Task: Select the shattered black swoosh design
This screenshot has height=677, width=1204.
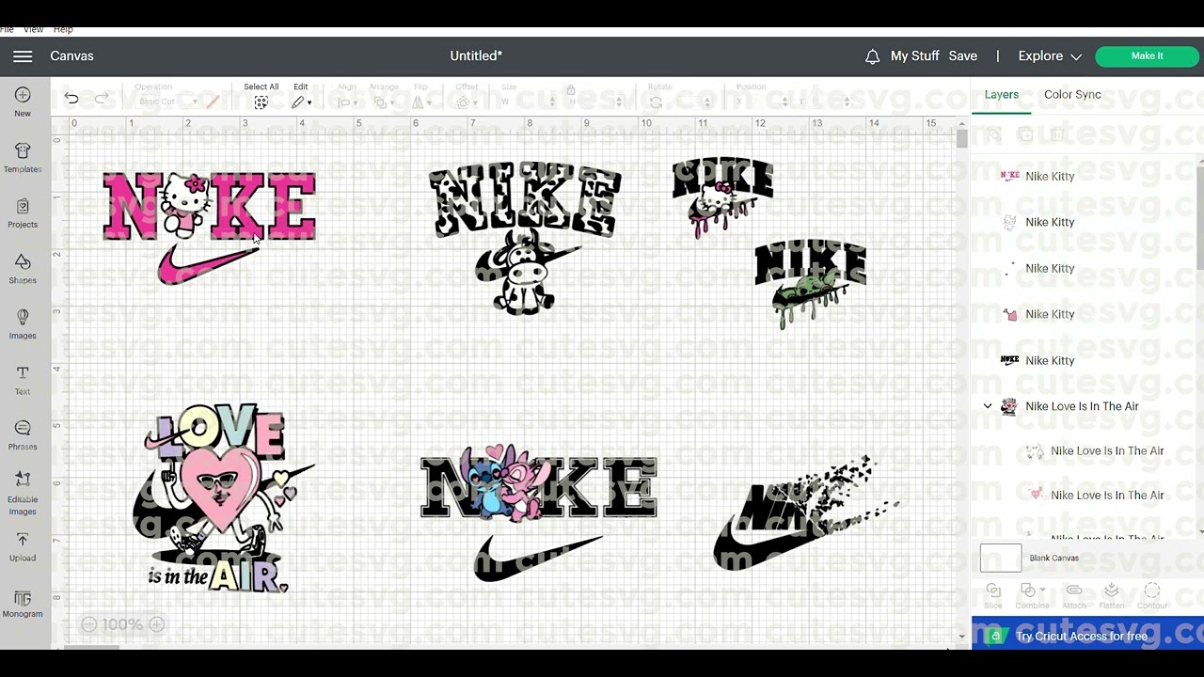Action: (806, 513)
